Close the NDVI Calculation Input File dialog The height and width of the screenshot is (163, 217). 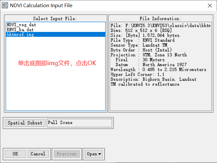[210, 6]
